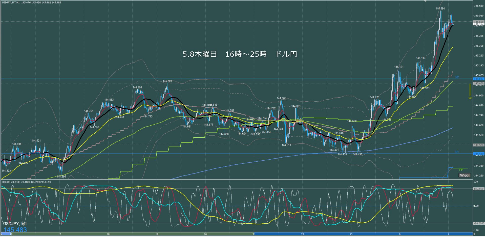Select the 145.121 swing high label

(399, 67)
